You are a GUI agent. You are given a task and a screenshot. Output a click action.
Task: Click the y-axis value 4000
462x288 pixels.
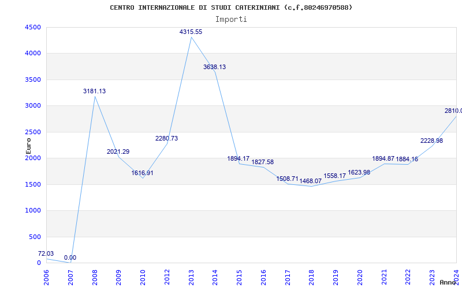(x=33, y=54)
